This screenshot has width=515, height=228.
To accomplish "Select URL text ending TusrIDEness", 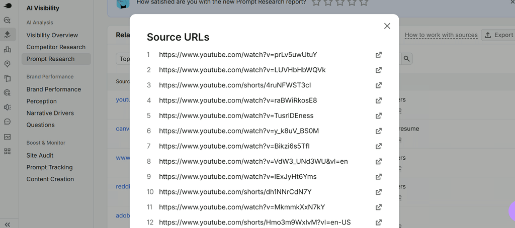I will tap(236, 116).
